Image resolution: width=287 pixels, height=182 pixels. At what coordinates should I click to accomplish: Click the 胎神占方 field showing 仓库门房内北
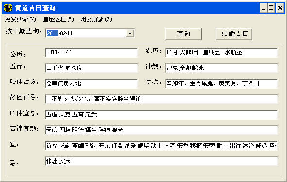(91, 83)
